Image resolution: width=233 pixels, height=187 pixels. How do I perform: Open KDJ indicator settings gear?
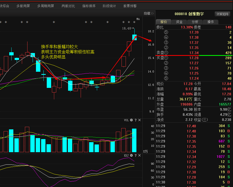point(132,155)
